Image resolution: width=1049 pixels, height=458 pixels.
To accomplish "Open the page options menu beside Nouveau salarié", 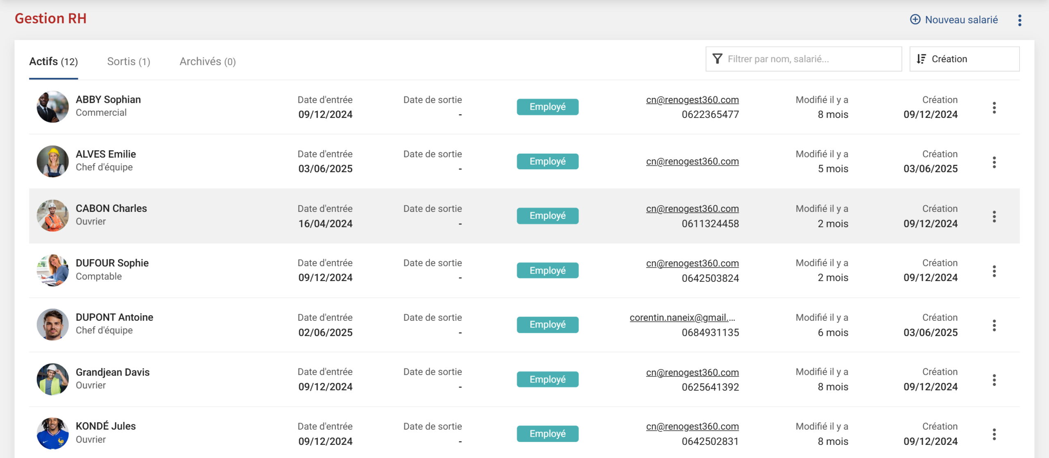I will pos(1019,20).
